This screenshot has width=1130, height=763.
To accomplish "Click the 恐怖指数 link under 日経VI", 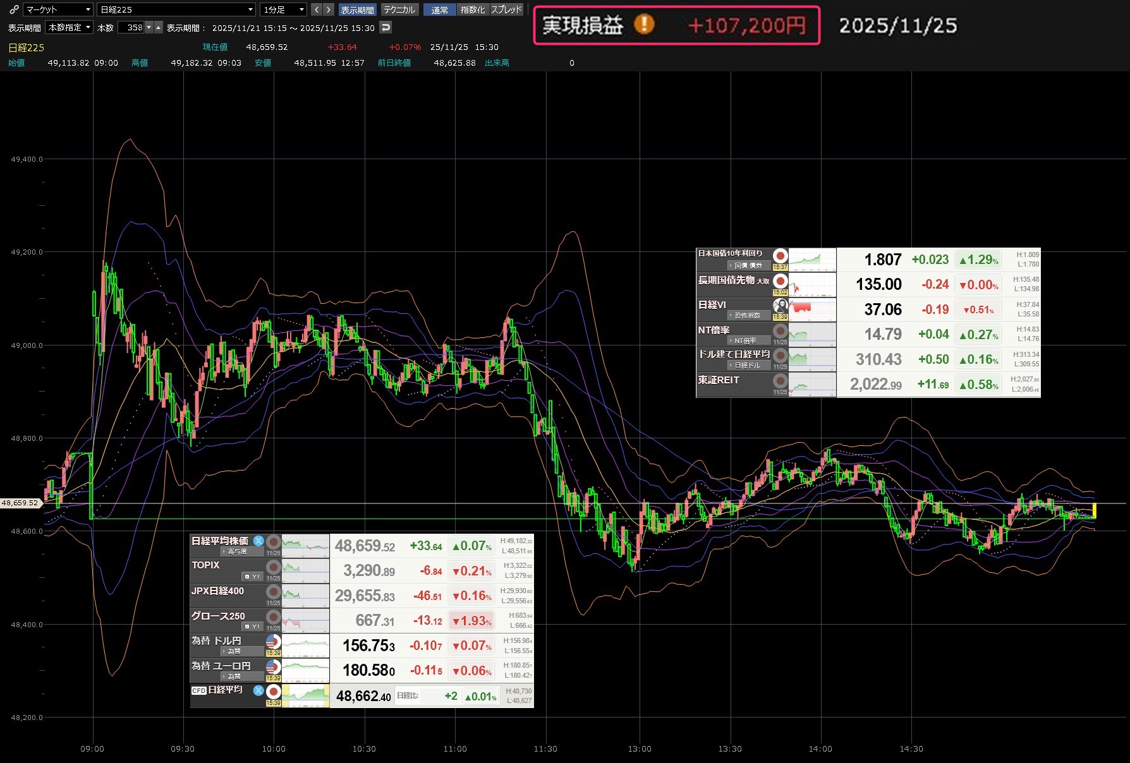I will coord(747,315).
